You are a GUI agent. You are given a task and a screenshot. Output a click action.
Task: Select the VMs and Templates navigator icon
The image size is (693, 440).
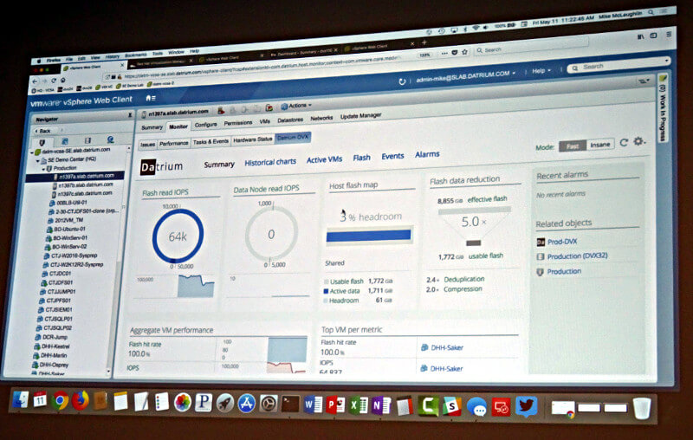65,141
